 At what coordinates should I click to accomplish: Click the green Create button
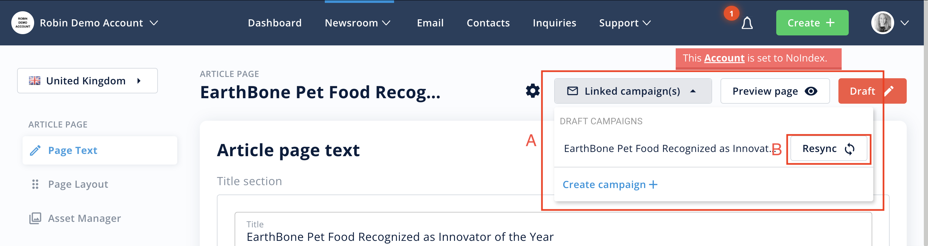812,23
